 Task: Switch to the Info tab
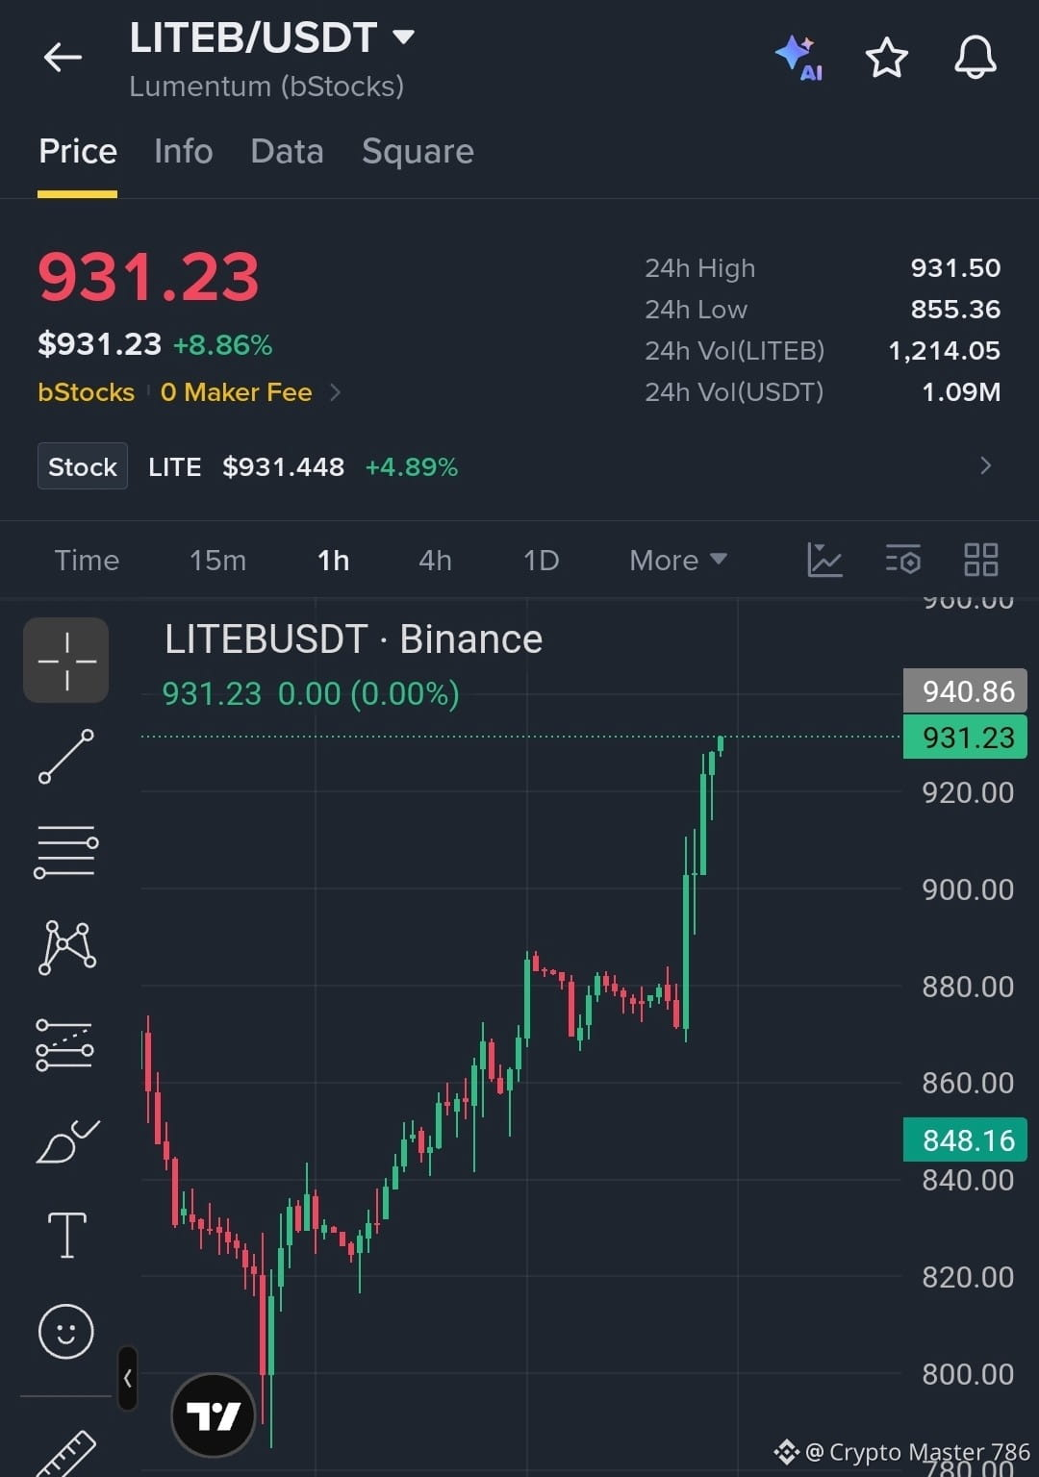pyautogui.click(x=183, y=152)
